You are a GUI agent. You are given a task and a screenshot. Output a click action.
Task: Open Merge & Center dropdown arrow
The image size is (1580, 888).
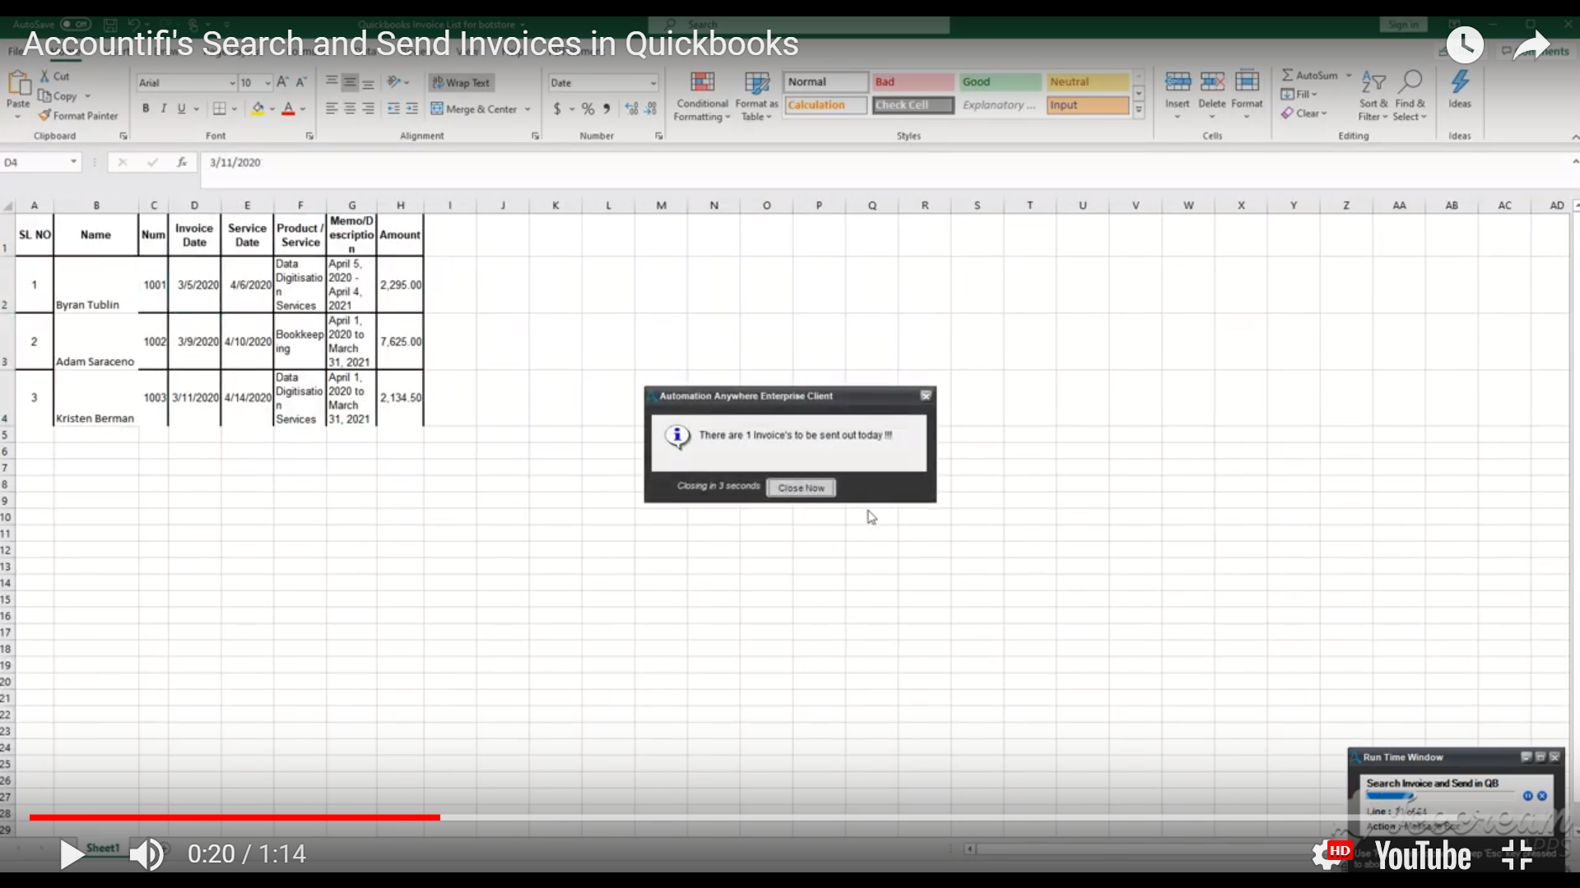(x=527, y=109)
